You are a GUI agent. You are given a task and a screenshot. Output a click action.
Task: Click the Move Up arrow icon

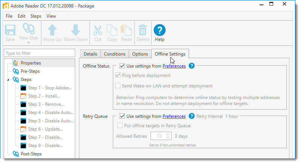click(x=52, y=30)
